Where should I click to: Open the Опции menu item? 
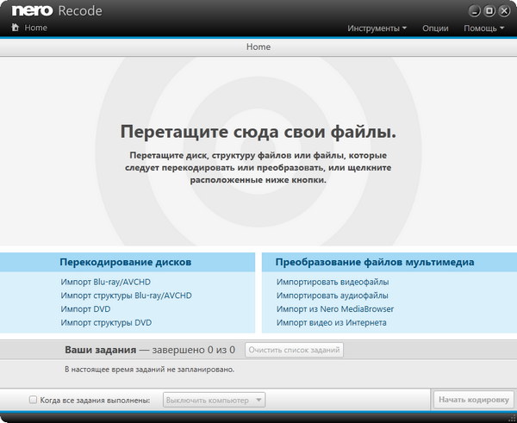(435, 28)
